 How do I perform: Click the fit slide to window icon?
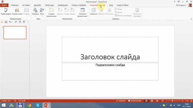(191, 101)
